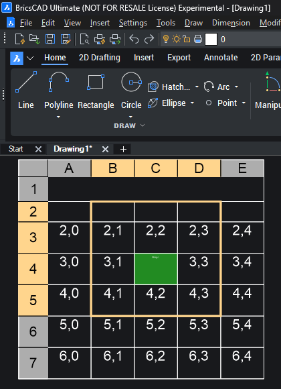This screenshot has height=389, width=281.
Task: Open dropdown beside the BricsCAD ribbon button
Action: 30,58
